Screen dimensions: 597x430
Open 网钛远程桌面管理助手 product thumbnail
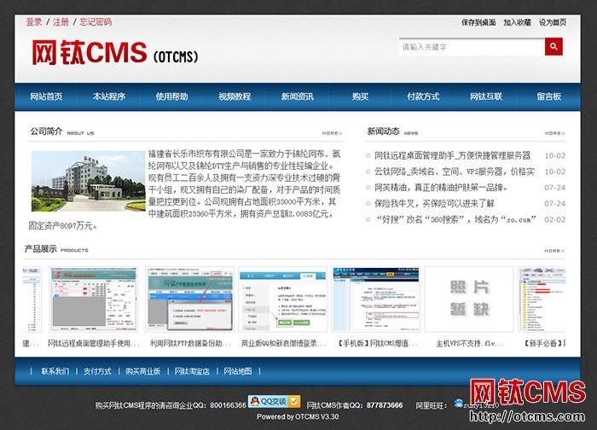click(x=93, y=300)
